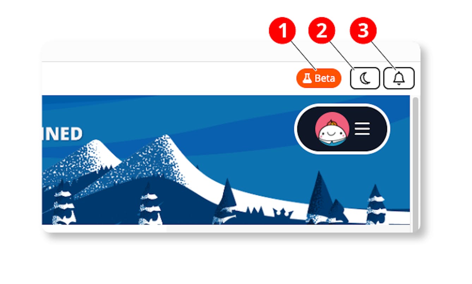The image size is (472, 284).
Task: Click the flask icon inside Beta badge
Action: click(307, 78)
